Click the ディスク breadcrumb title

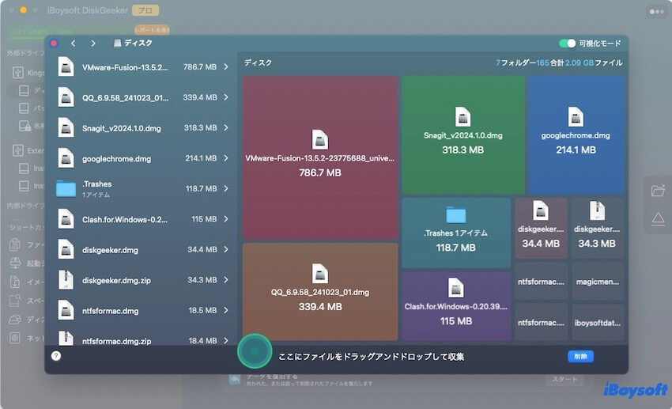(x=138, y=43)
